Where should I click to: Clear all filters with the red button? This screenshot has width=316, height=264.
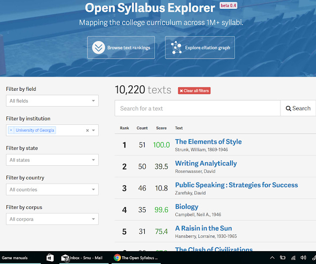click(194, 91)
